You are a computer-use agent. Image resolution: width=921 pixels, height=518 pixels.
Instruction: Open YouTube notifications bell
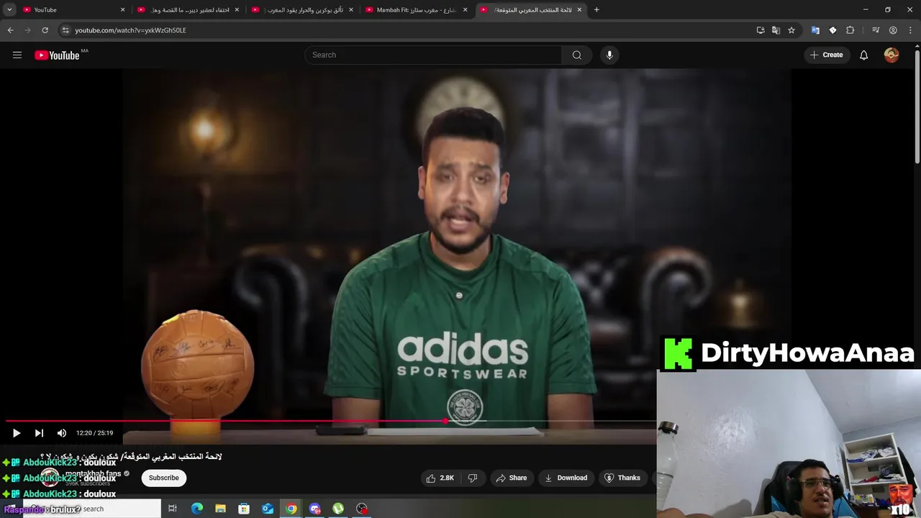(863, 55)
